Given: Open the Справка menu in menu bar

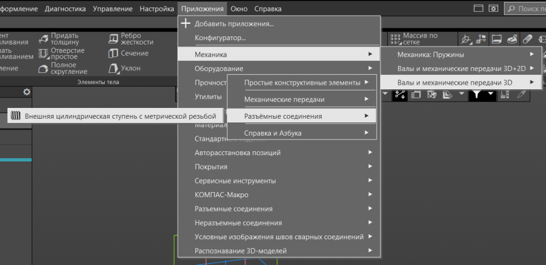Looking at the screenshot, I should pos(268,9).
